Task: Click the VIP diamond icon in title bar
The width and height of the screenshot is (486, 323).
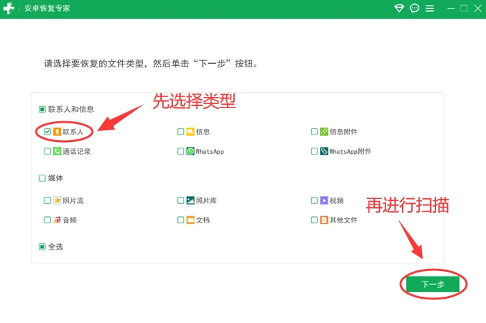Action: coord(399,8)
